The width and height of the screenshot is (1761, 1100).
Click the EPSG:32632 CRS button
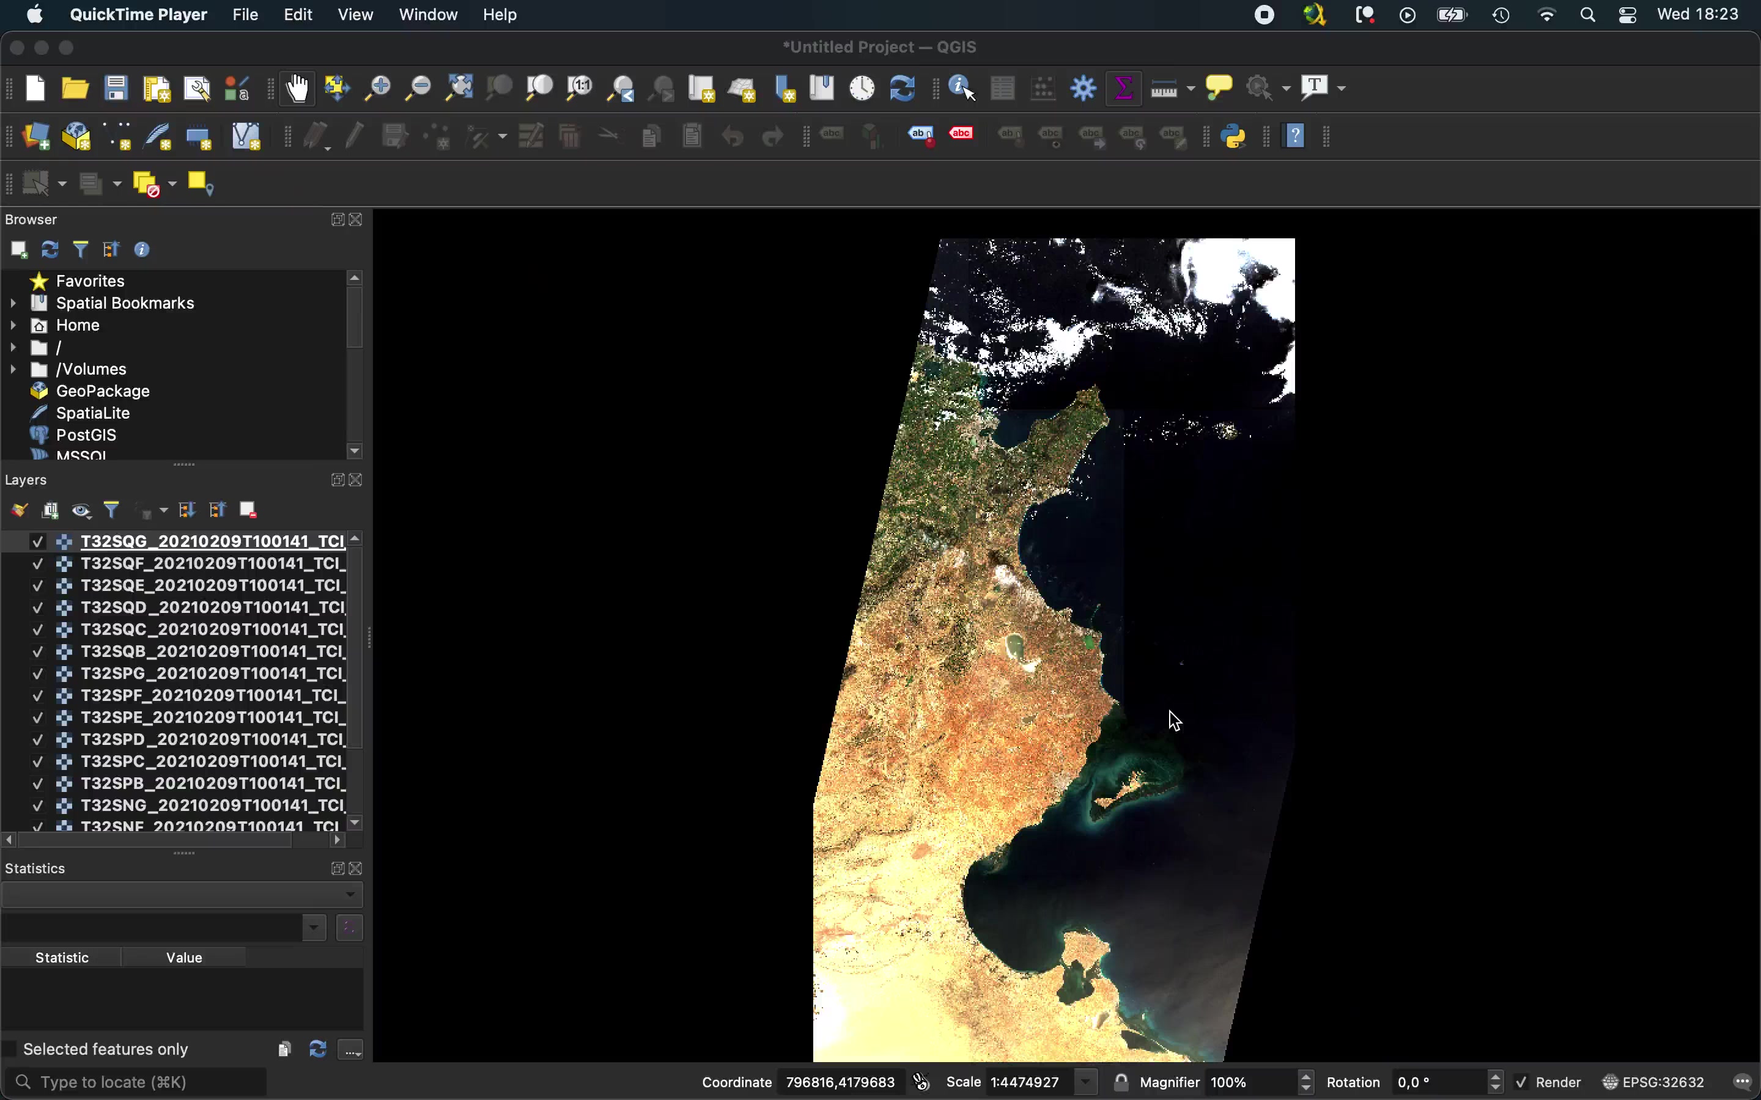(1653, 1082)
